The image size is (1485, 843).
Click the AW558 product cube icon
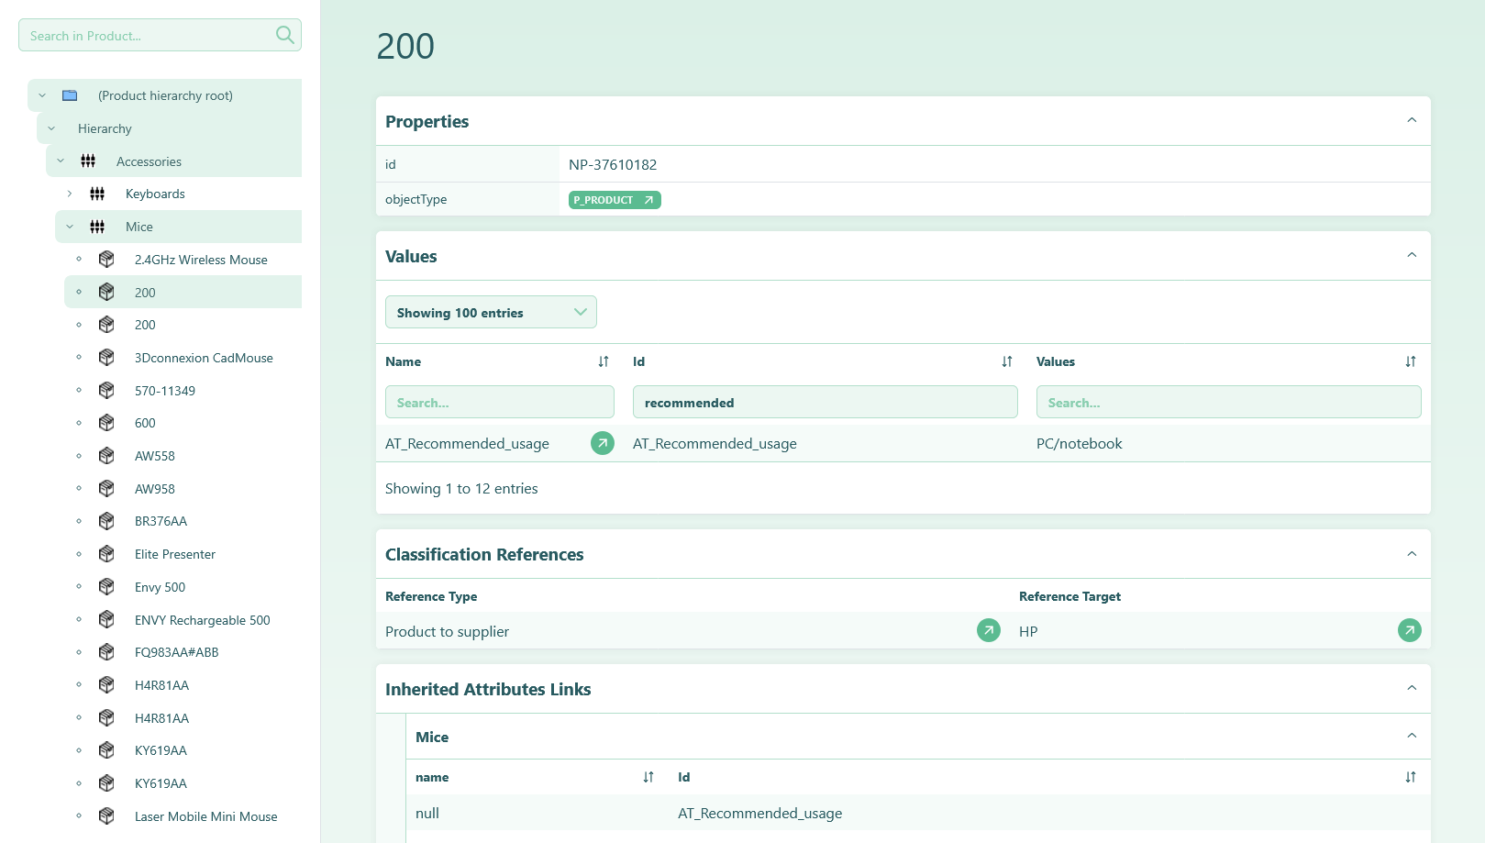click(106, 456)
